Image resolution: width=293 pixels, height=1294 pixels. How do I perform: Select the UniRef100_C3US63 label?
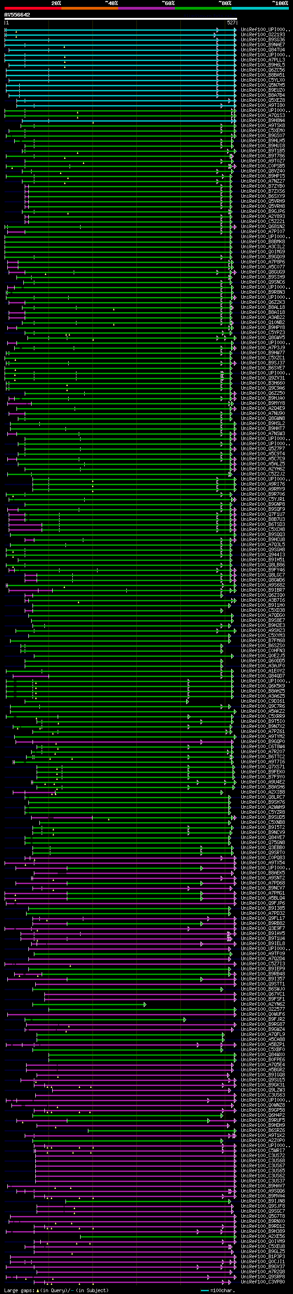click(263, 1095)
